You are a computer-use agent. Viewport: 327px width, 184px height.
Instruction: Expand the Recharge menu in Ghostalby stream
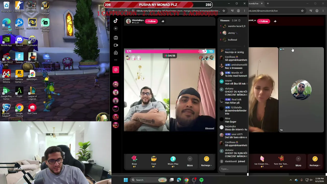[206, 162]
